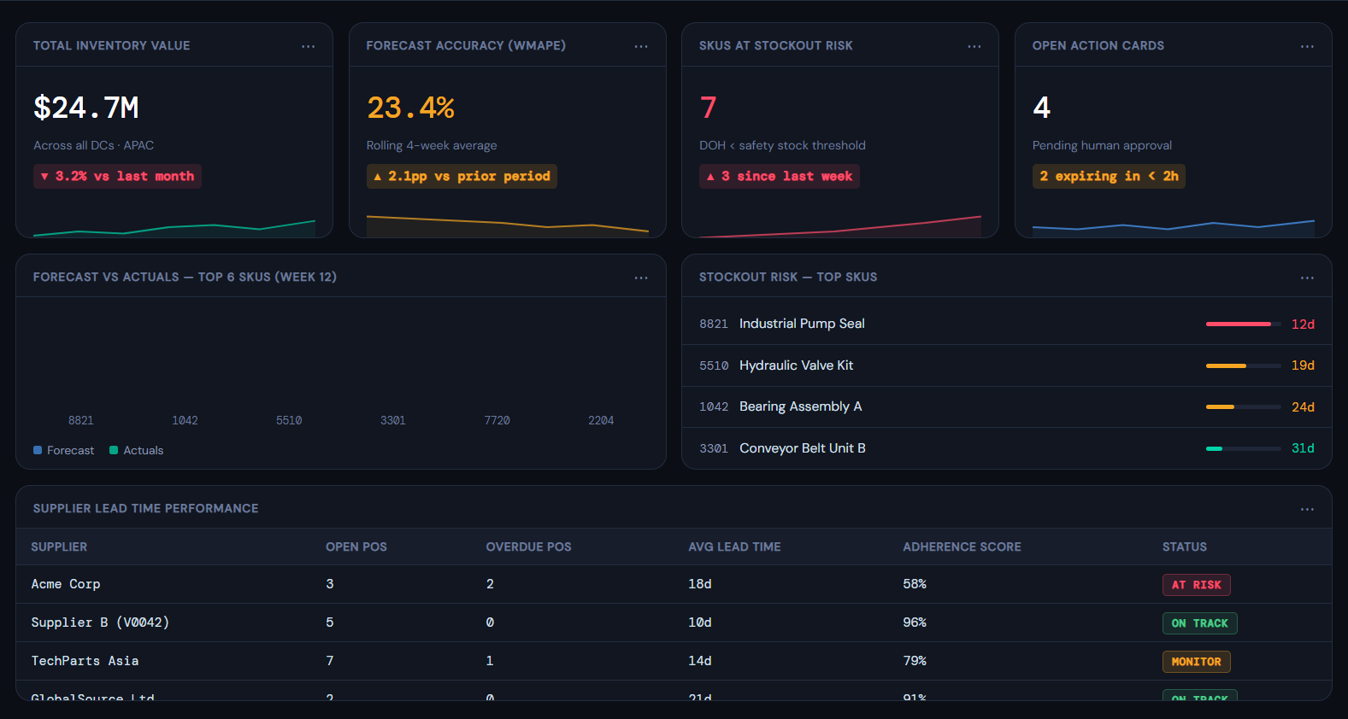Click the '3 since last week' badge
The height and width of the screenshot is (719, 1348).
tap(780, 176)
